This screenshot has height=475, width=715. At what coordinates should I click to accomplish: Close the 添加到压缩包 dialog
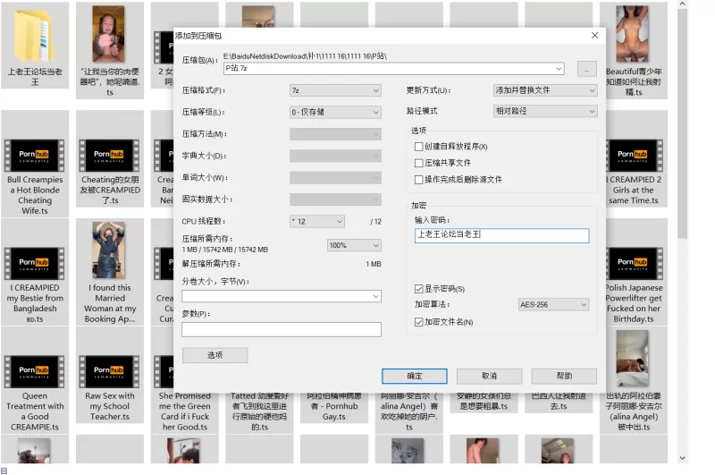click(x=594, y=35)
